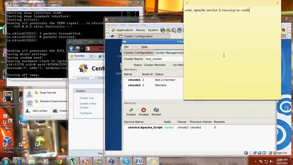293x165 pixels.
Task: Open the Places menu in GNOME panel
Action: [141, 30]
